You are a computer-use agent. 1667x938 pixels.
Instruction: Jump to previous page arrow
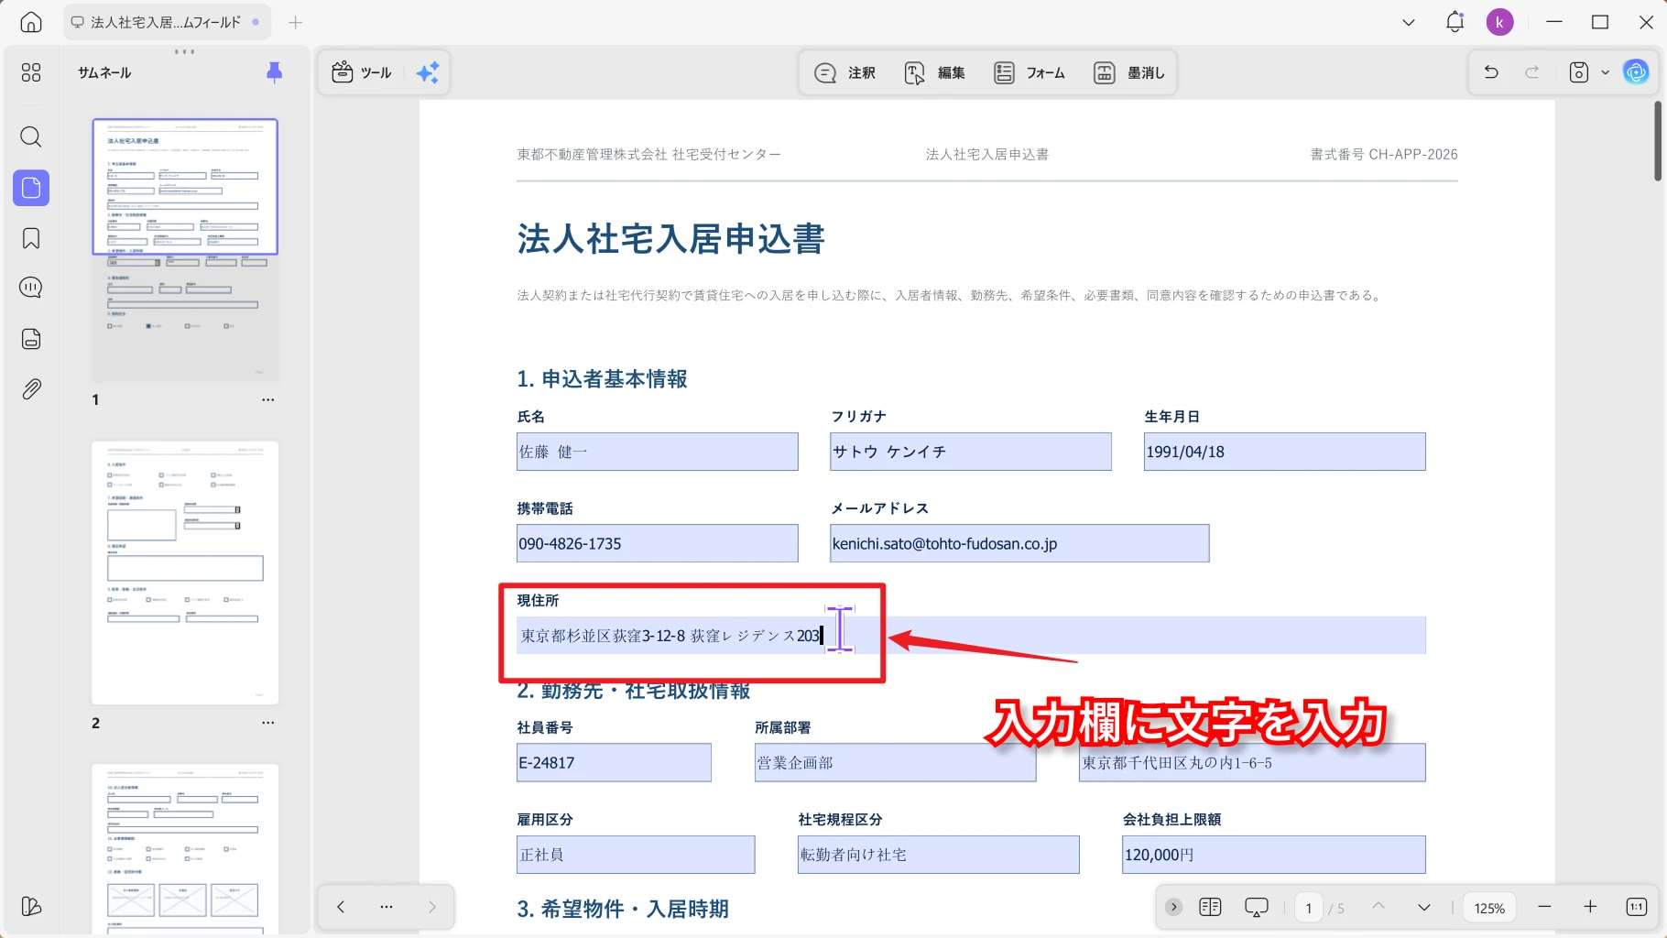click(1378, 907)
